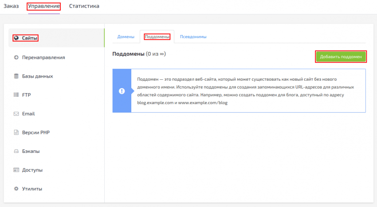Switch to the Заказ top tab
The height and width of the screenshot is (207, 377).
pyautogui.click(x=11, y=6)
